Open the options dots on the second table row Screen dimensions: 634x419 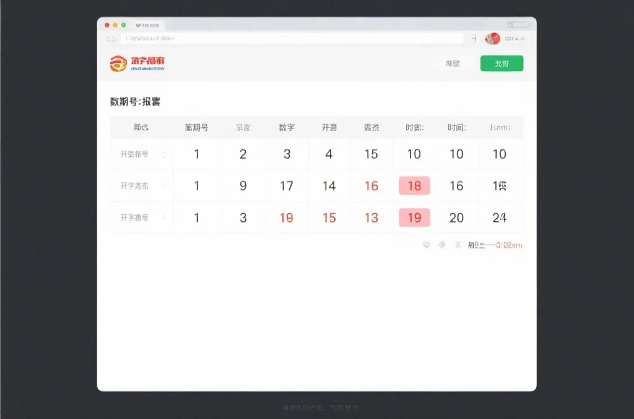[x=164, y=186]
